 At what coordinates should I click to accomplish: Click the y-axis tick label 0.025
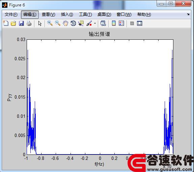click(20, 59)
